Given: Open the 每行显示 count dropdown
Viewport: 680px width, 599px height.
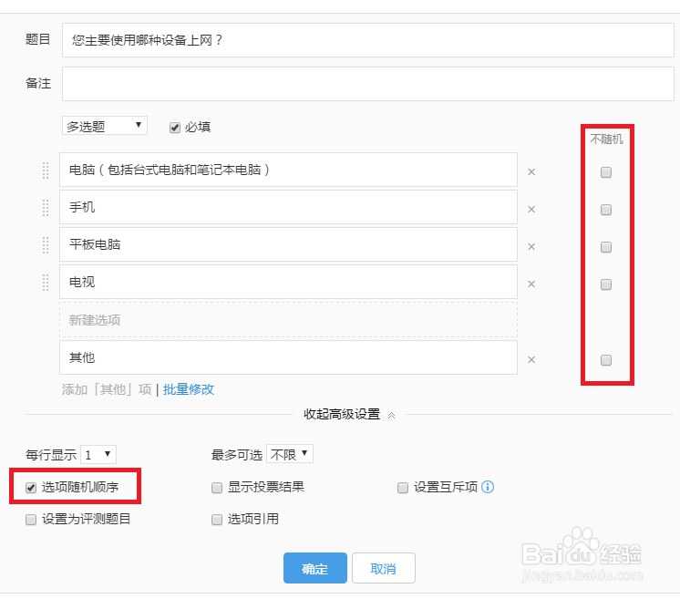Looking at the screenshot, I should (x=98, y=455).
